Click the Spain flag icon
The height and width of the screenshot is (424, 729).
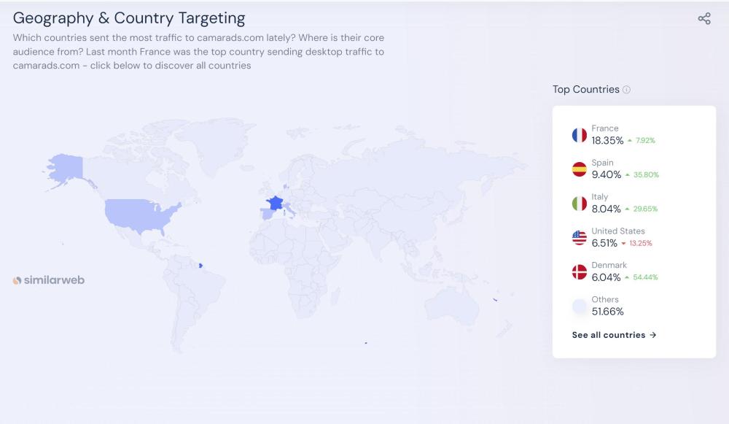point(580,169)
